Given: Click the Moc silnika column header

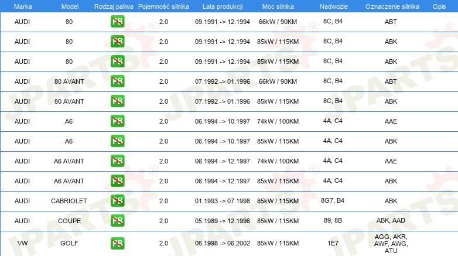Looking at the screenshot, I should tap(278, 6).
